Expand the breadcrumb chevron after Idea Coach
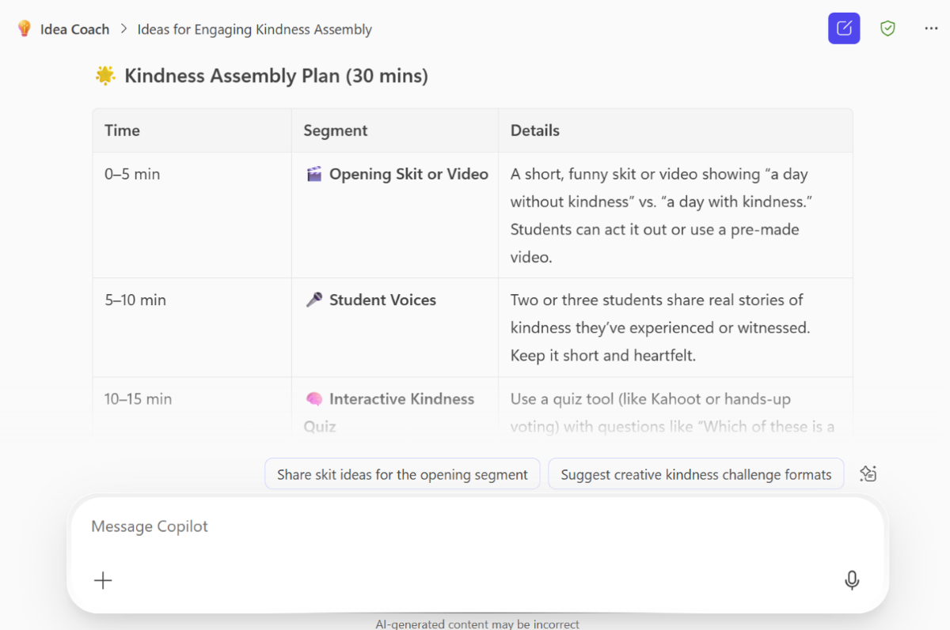 click(123, 29)
